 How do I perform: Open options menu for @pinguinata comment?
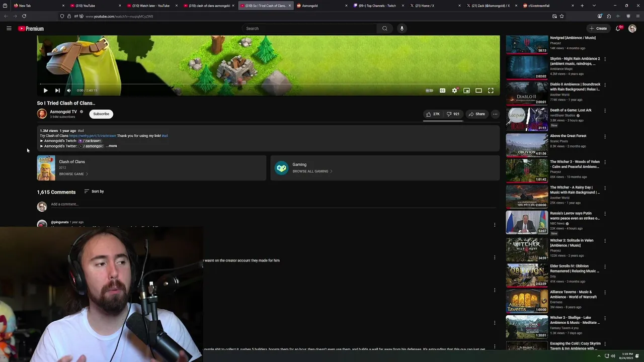tap(495, 225)
